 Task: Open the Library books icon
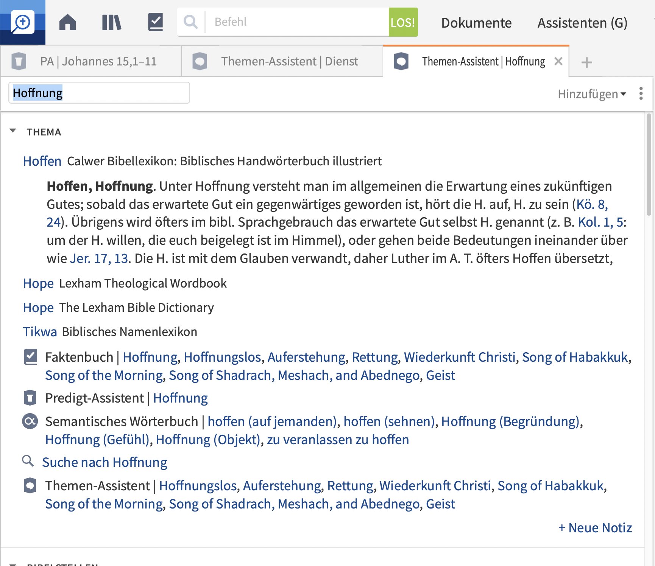pyautogui.click(x=112, y=22)
